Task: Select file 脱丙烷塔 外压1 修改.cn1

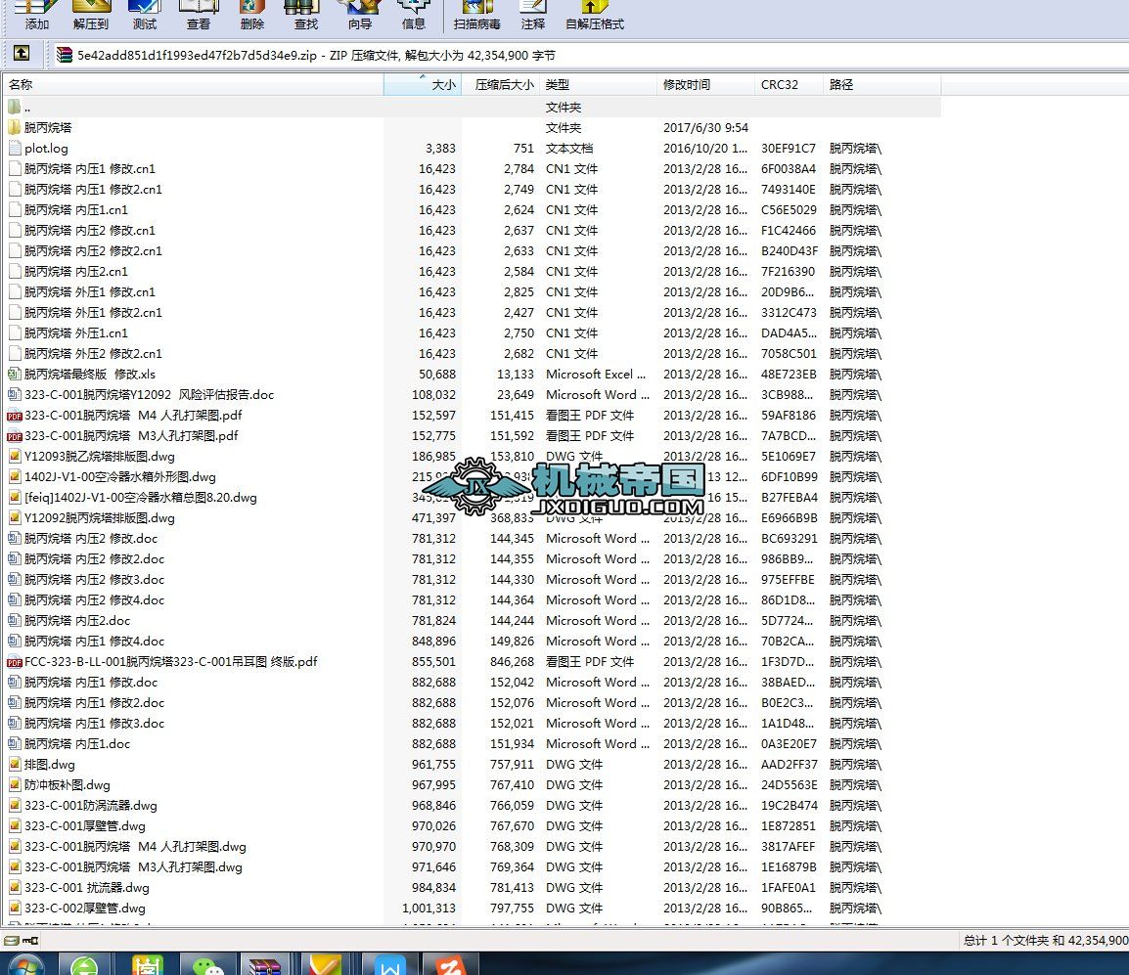Action: 90,292
